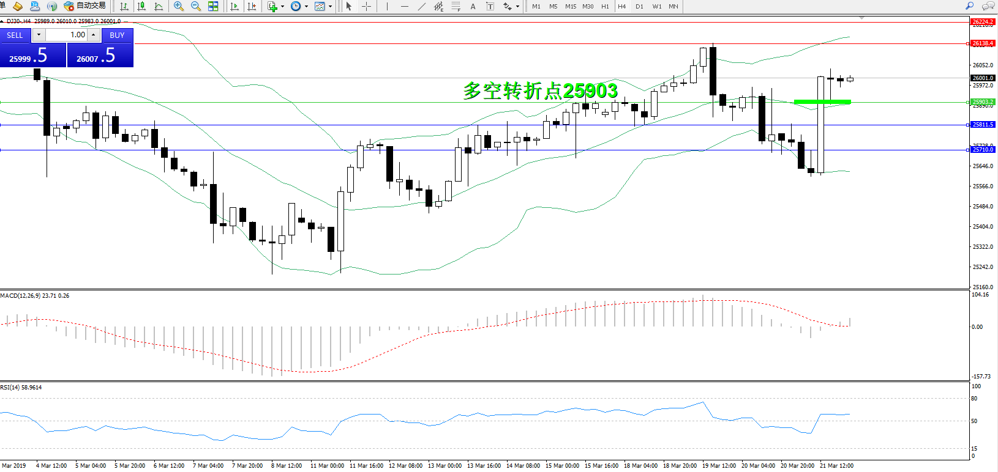Viewport: 998px width, 472px height.
Task: Click the zoom in magnifier icon
Action: click(x=179, y=6)
